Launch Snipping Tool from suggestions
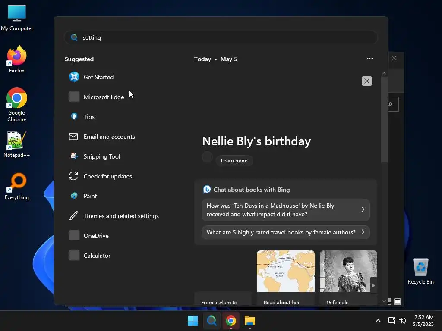The height and width of the screenshot is (331, 442). point(95,156)
